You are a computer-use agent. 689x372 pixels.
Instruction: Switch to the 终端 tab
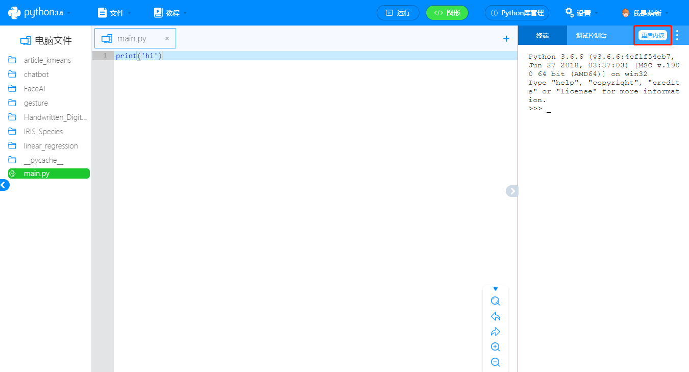[542, 35]
